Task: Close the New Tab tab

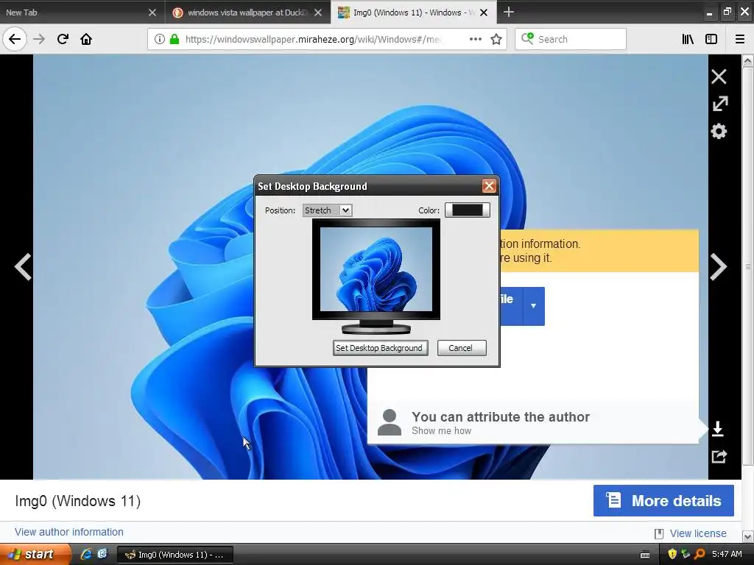Action: tap(152, 13)
